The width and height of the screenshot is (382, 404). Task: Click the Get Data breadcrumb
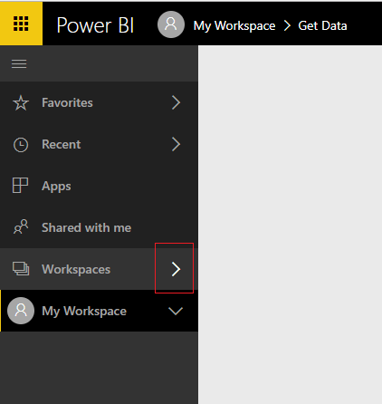click(322, 25)
